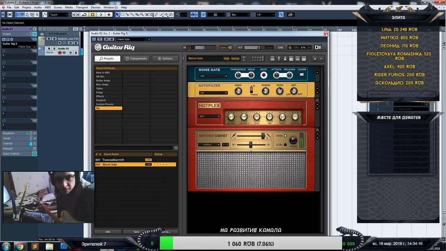Go to previous marker in transport

(74, 15)
